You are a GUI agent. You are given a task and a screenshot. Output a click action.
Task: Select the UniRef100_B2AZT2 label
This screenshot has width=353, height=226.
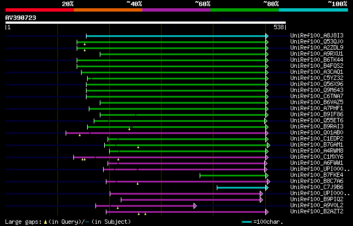click(317, 212)
